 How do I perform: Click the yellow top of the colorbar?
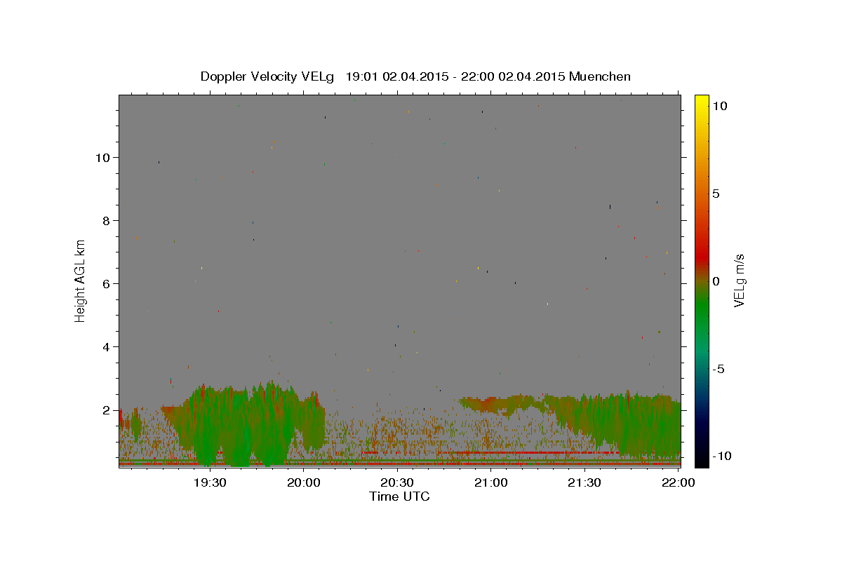tap(702, 102)
